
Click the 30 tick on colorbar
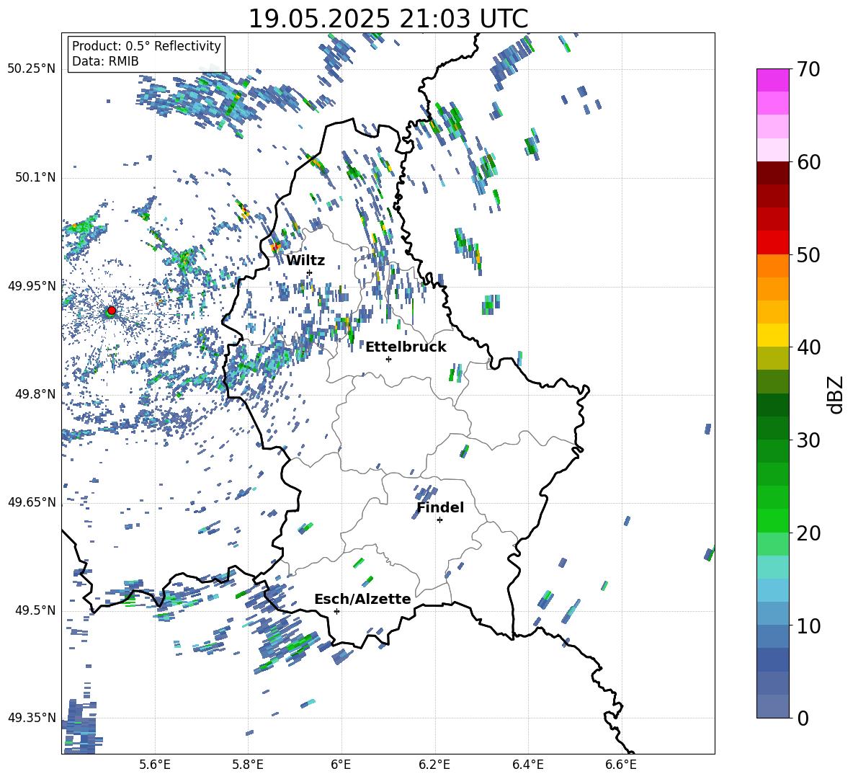tap(808, 440)
